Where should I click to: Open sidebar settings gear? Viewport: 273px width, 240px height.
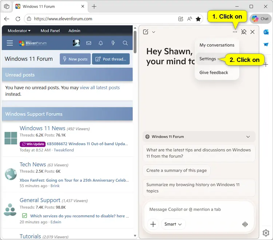(266, 233)
